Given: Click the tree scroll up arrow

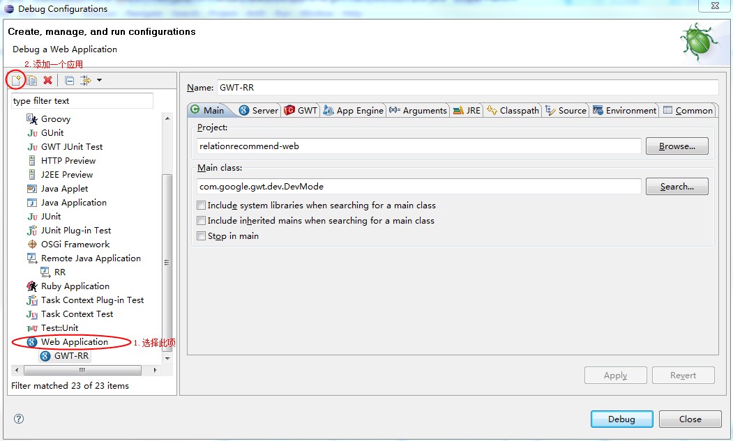Looking at the screenshot, I should 167,118.
